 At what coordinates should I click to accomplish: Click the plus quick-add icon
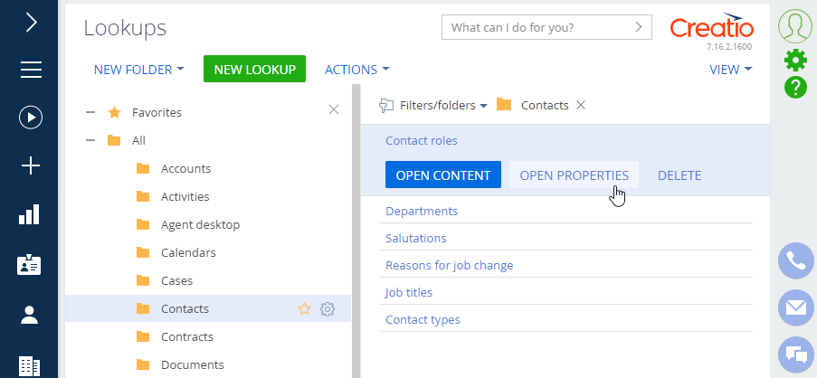31,166
